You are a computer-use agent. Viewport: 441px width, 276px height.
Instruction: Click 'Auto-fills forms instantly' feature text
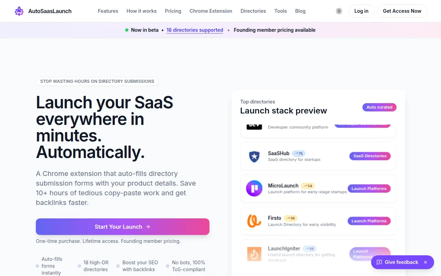click(52, 266)
